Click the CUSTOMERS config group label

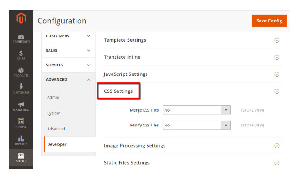point(58,36)
